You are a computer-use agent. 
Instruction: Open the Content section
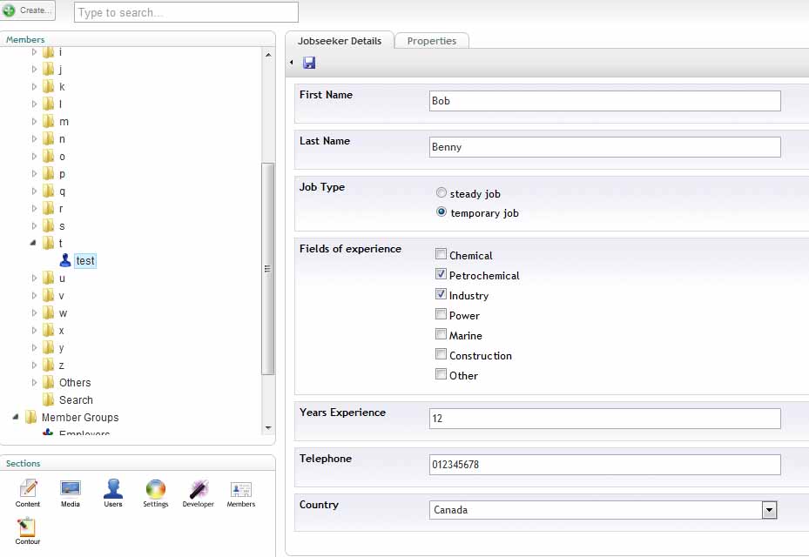(28, 491)
